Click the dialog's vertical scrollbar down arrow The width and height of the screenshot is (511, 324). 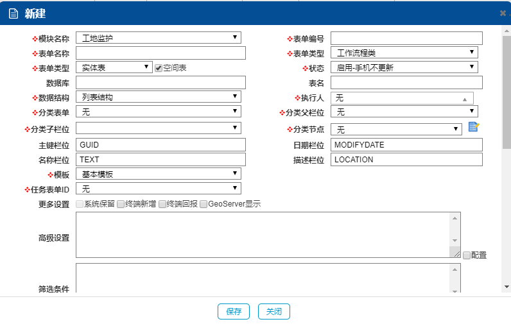tap(507, 287)
